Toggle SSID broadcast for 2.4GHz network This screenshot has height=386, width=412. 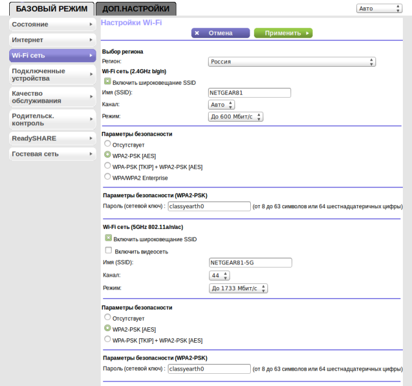click(x=107, y=81)
